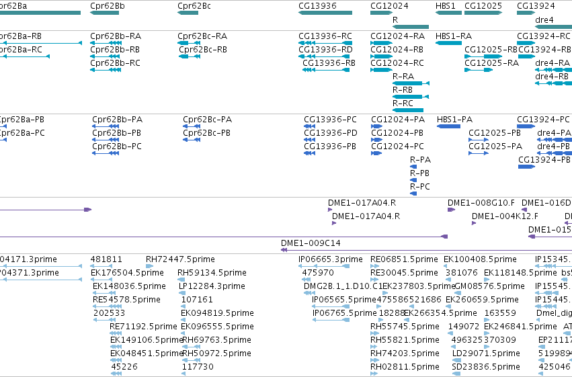Select protein CG12024-PA label

398,120
